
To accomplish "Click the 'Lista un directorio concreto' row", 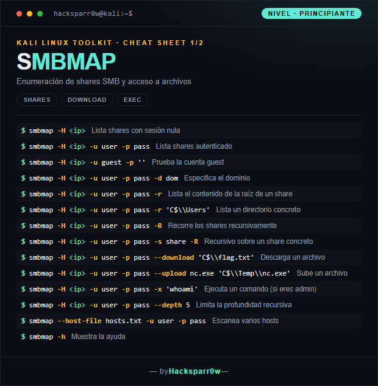I will pos(189,210).
